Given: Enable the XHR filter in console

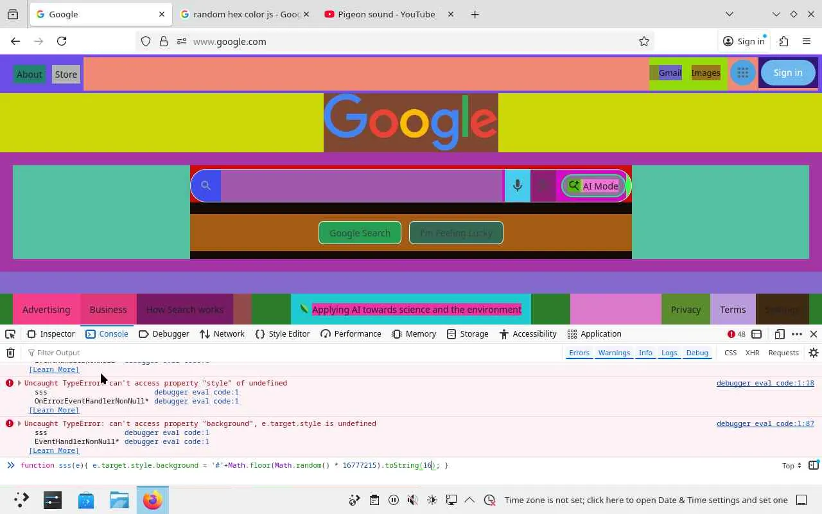Looking at the screenshot, I should click(x=752, y=353).
